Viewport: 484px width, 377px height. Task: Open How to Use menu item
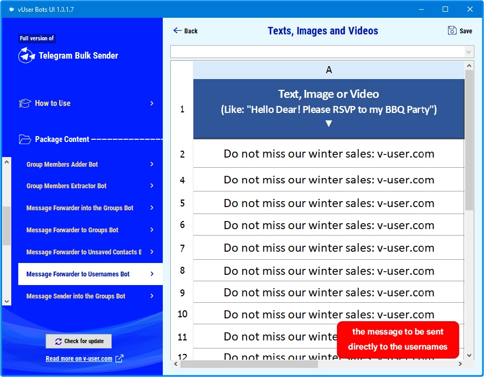pos(53,103)
